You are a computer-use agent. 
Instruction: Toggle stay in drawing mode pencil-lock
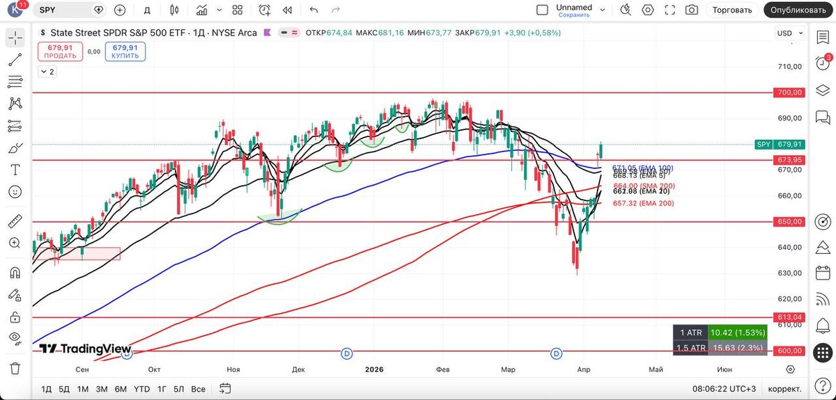click(x=15, y=294)
